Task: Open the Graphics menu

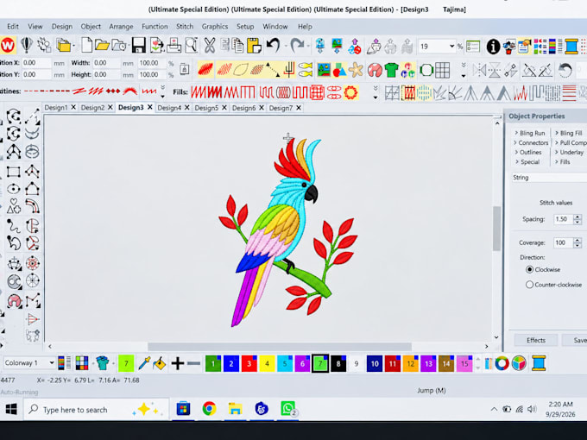Action: tap(214, 27)
